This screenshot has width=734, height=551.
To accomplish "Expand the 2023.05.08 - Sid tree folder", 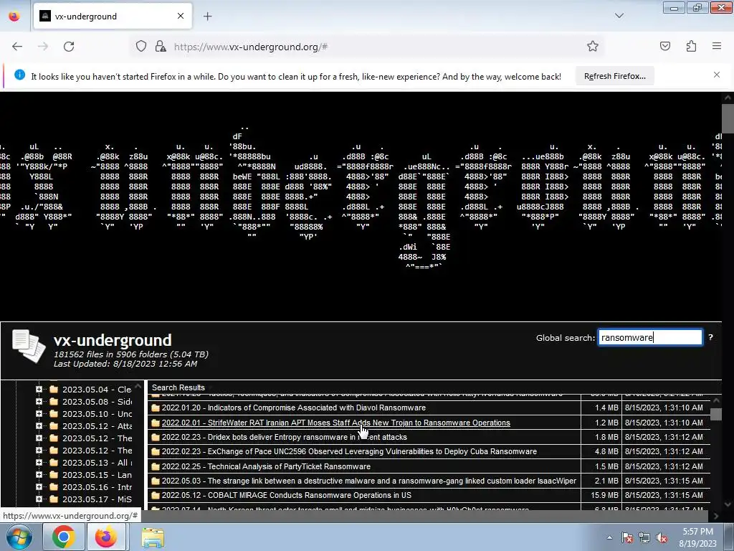I will (x=39, y=402).
